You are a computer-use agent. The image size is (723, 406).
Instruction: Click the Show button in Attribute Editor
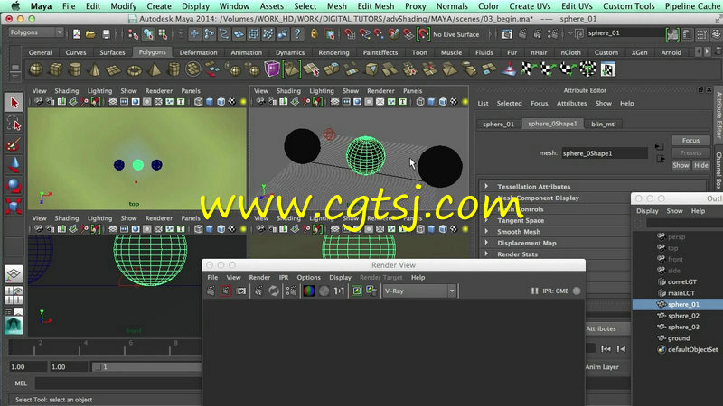[x=681, y=165]
